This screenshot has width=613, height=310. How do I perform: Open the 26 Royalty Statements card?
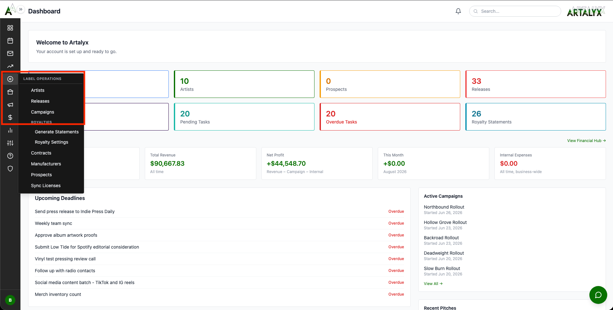pyautogui.click(x=536, y=117)
